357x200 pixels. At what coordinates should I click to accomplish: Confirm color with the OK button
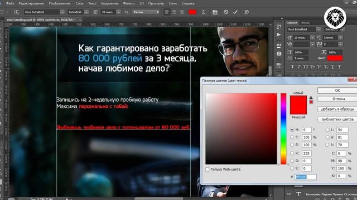click(x=337, y=90)
